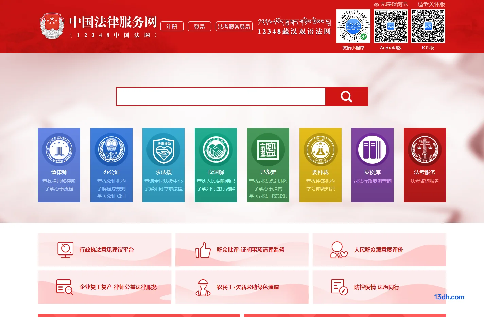Click the national emblem site logo

[x=52, y=26]
